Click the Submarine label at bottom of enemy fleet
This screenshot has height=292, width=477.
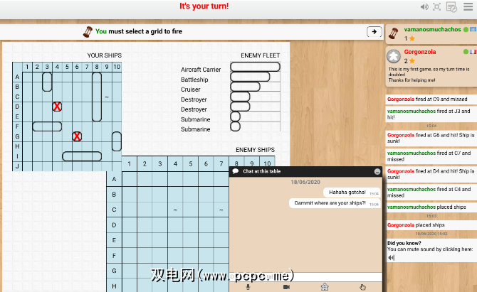[x=195, y=129]
